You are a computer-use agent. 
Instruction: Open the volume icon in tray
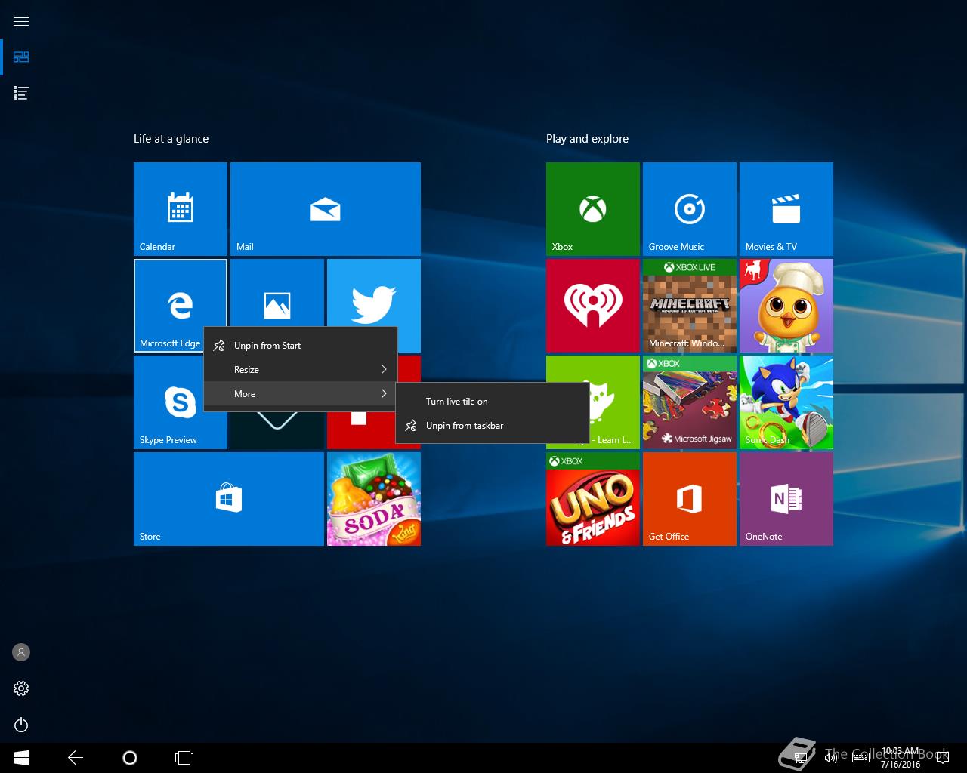click(830, 758)
